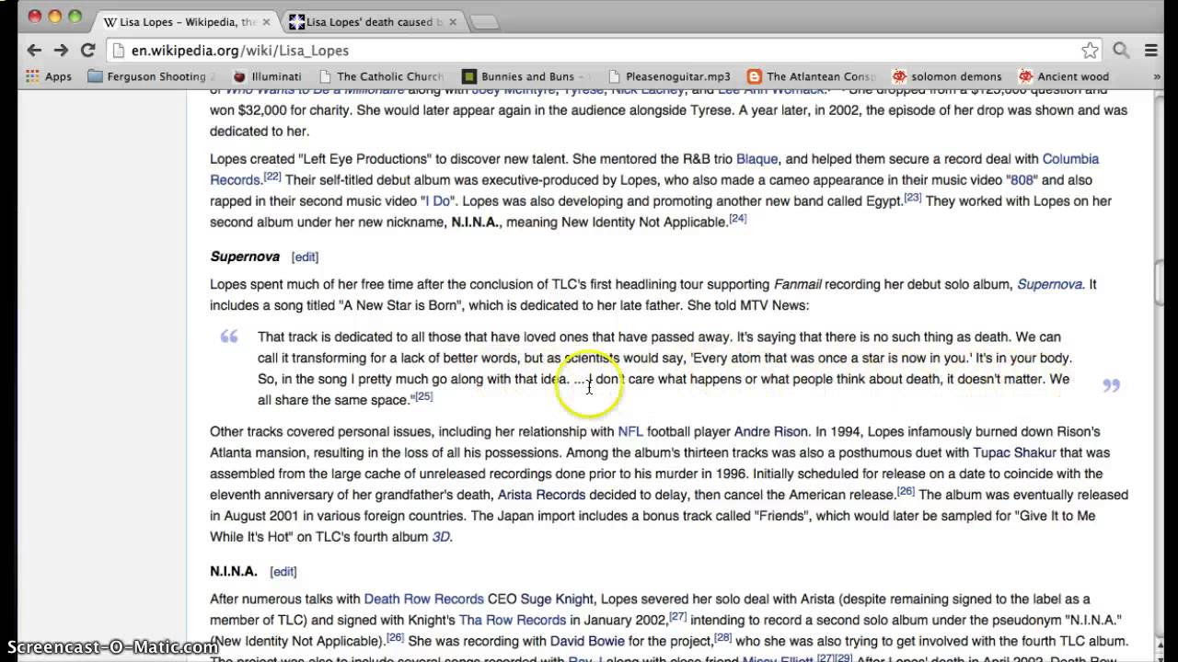Image resolution: width=1178 pixels, height=662 pixels.
Task: Click the vertical scrollbar thumb
Action: click(x=1161, y=284)
